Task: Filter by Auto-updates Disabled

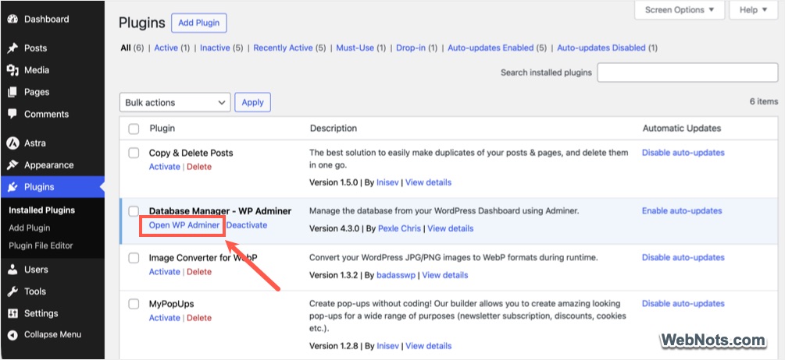Action: pyautogui.click(x=601, y=48)
